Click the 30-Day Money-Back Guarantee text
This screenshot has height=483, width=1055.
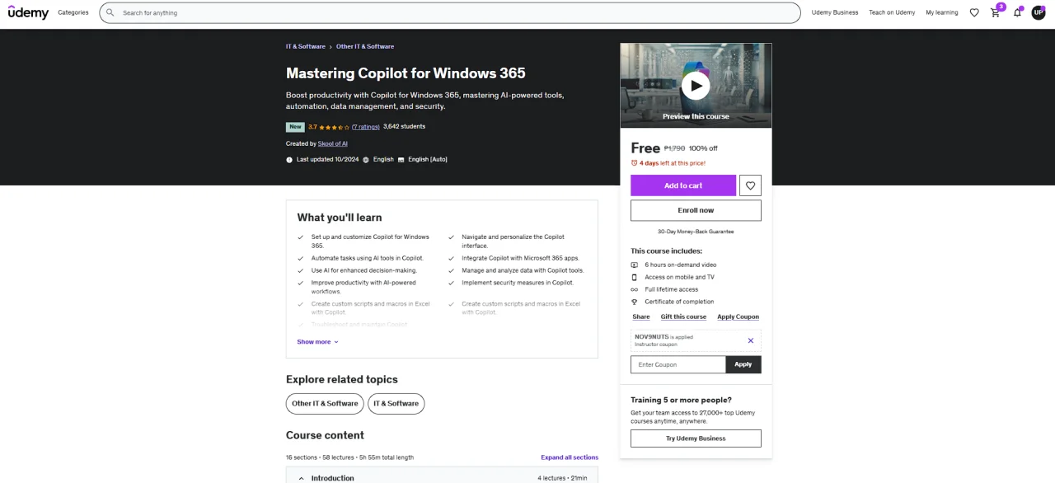coord(696,232)
